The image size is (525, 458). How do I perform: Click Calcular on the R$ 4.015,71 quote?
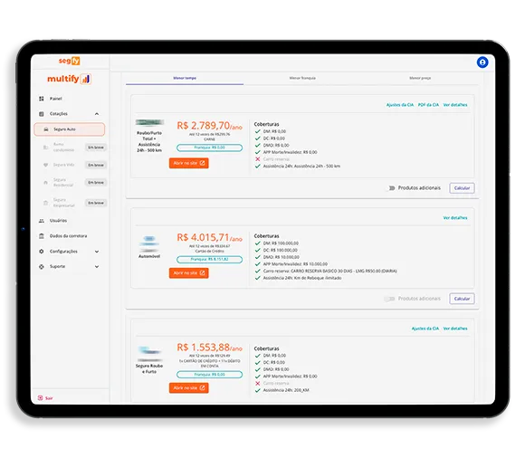point(462,299)
